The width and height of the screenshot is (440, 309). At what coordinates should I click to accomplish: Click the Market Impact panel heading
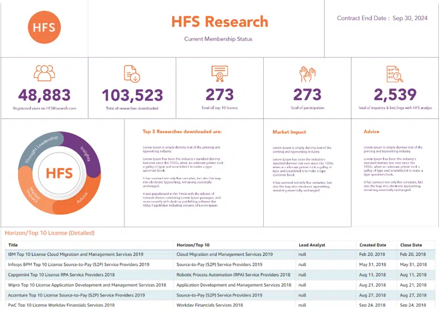[x=289, y=132]
